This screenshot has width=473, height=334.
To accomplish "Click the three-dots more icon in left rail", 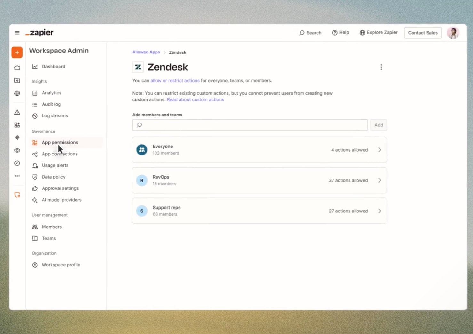I will 17,176.
